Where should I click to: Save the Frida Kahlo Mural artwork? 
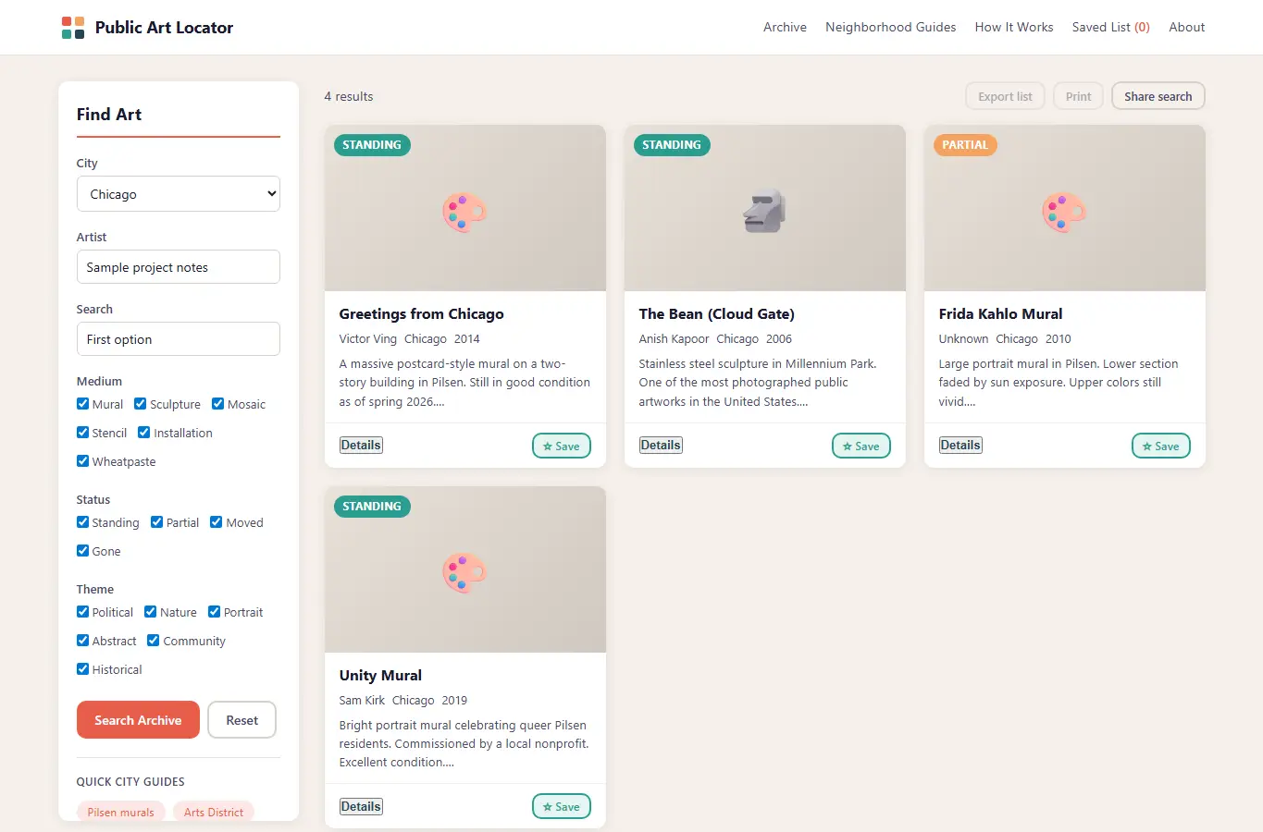click(1161, 446)
